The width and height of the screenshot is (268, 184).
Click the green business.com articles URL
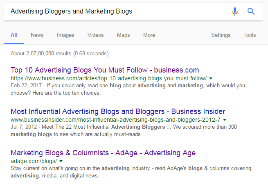click(109, 78)
